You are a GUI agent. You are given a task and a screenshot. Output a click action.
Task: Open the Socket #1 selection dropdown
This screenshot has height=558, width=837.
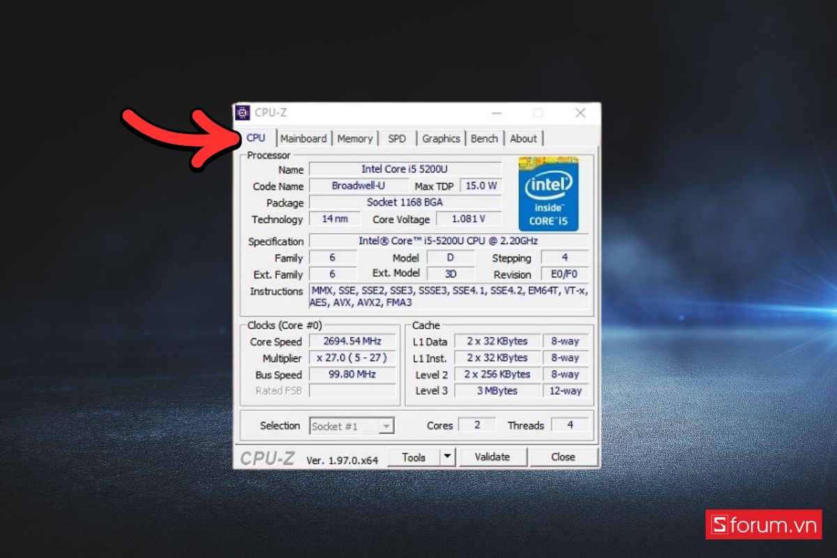(x=352, y=425)
